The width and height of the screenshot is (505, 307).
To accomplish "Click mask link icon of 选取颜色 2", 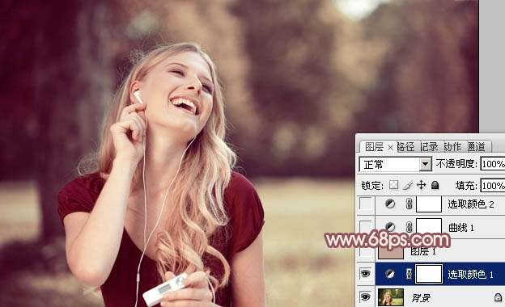I will (x=409, y=204).
